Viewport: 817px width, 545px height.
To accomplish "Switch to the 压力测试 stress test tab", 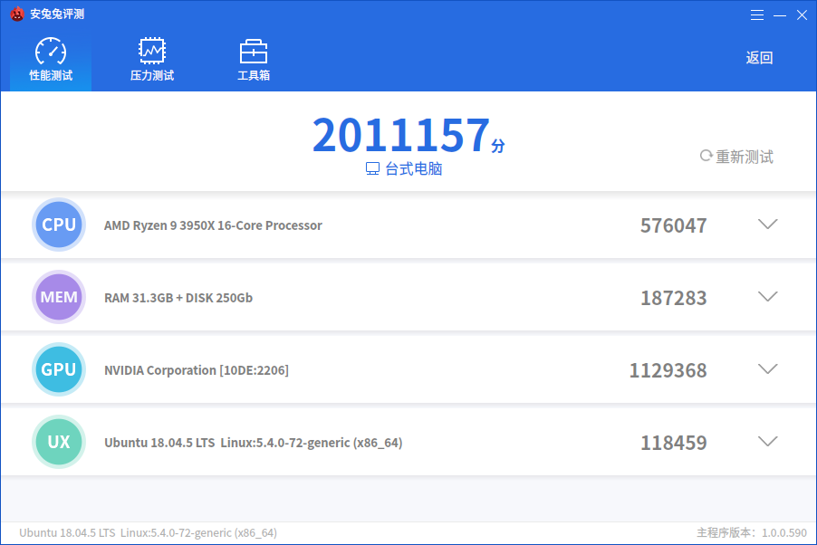I will (152, 60).
